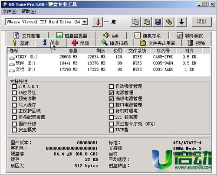Switch to the AAM tab
This screenshot has height=175, width=217.
click(111, 36)
